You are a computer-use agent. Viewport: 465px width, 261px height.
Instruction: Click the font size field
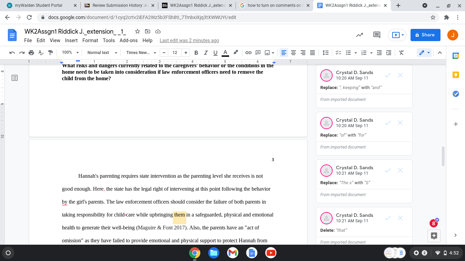point(175,53)
